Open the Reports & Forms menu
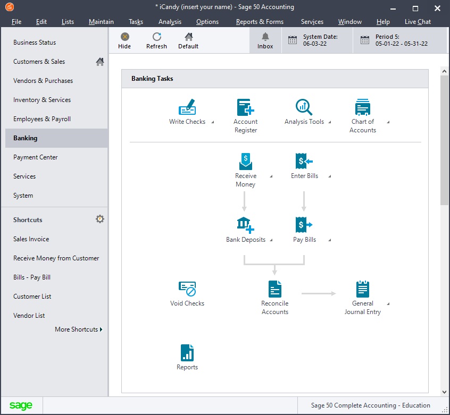Image resolution: width=450 pixels, height=415 pixels. click(260, 22)
